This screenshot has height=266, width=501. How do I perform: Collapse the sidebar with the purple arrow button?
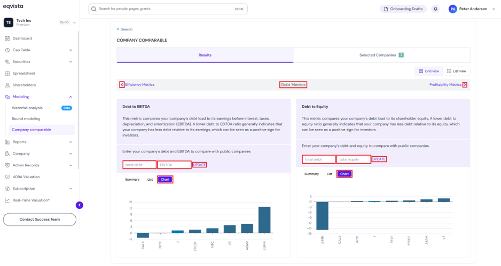pos(80,205)
